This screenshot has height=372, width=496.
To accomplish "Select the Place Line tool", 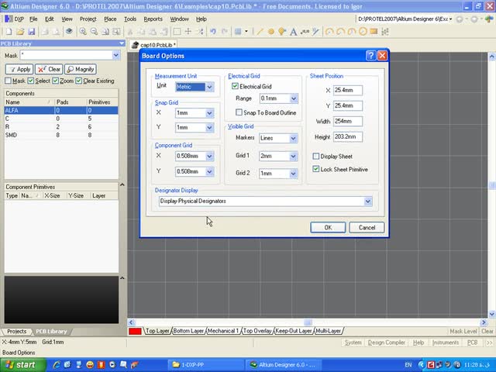I will [260, 32].
